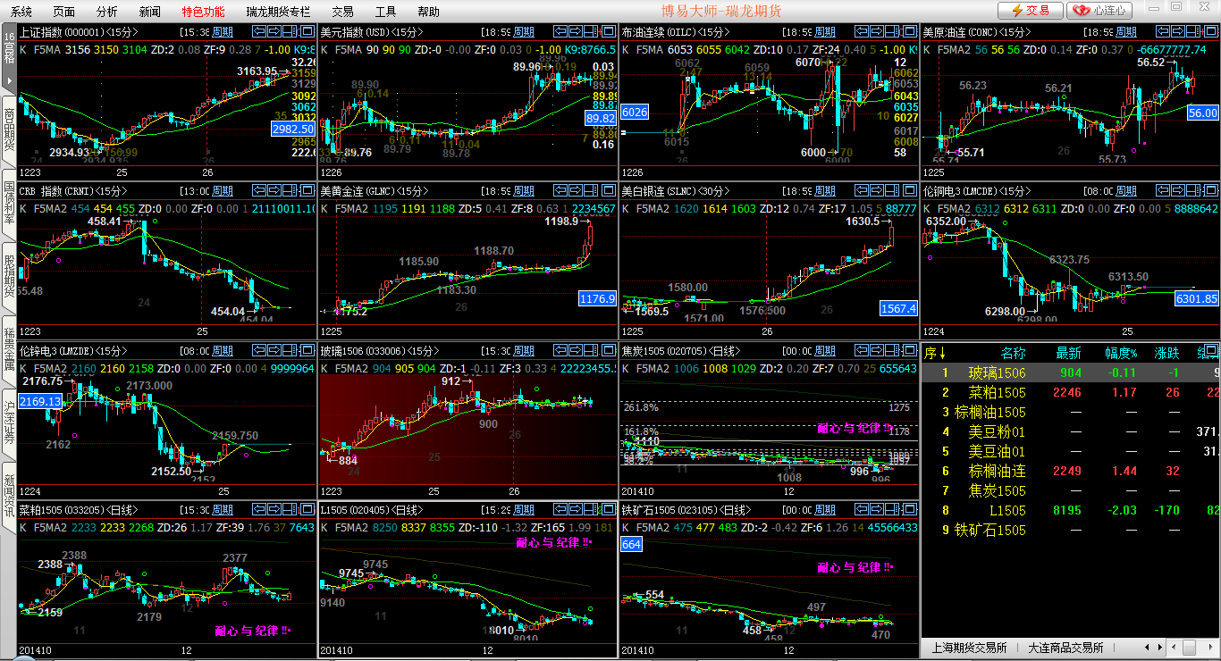Screen dimensions: 1221x661
Task: Click the forward arrow icon in 美元指数 chart header
Action: [575, 31]
